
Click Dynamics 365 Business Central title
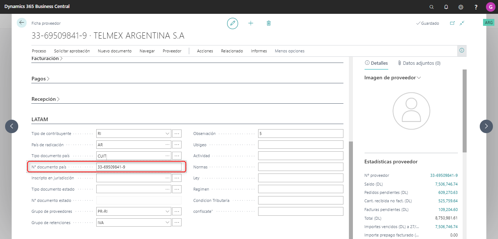(37, 7)
